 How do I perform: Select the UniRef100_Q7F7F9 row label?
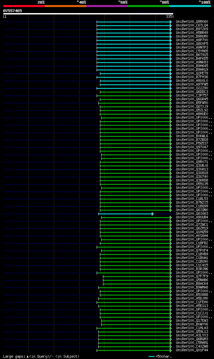pyautogui.click(x=192, y=276)
